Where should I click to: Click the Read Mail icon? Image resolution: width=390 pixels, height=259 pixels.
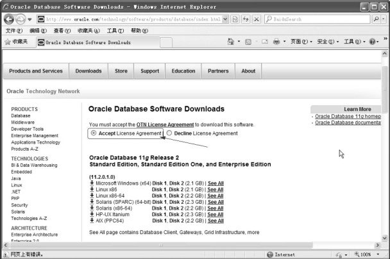click(265, 42)
